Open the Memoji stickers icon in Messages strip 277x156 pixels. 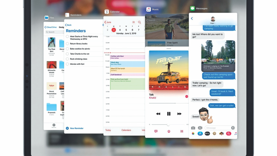pos(221,134)
